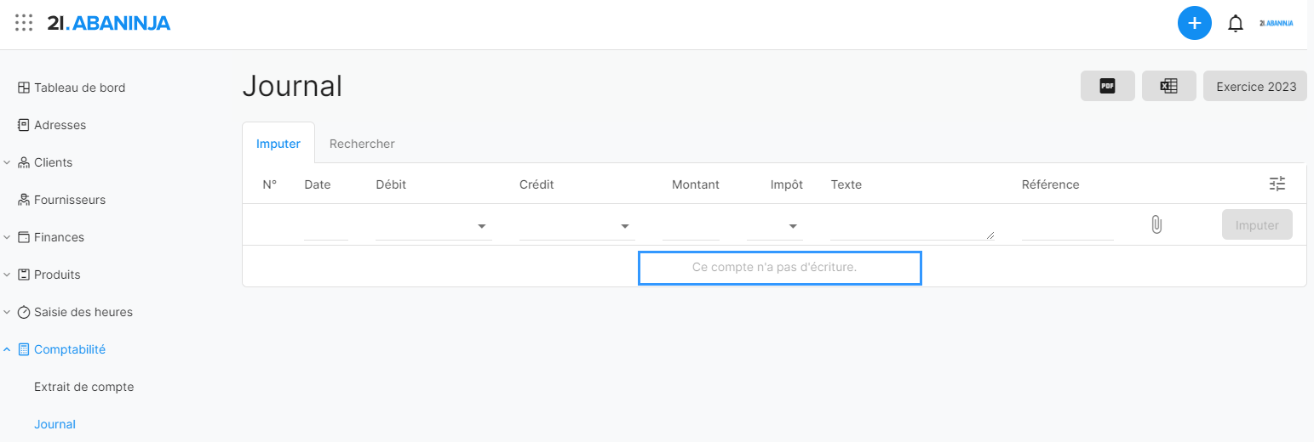Open the column settings sliders icon
Viewport: 1314px width, 442px height.
click(1277, 184)
